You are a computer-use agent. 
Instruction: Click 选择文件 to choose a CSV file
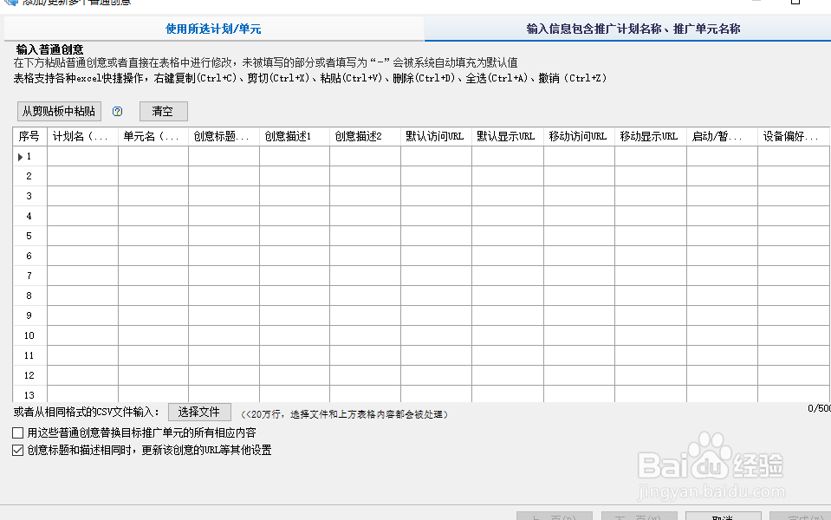(199, 412)
